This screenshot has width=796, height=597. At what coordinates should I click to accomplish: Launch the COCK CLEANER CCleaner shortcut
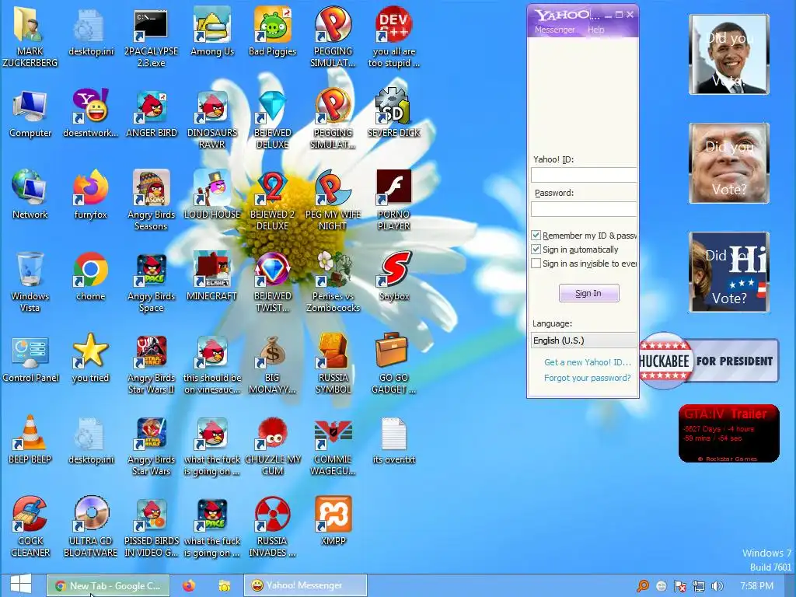30,514
